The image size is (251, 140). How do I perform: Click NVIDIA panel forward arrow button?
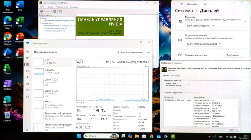point(54,11)
